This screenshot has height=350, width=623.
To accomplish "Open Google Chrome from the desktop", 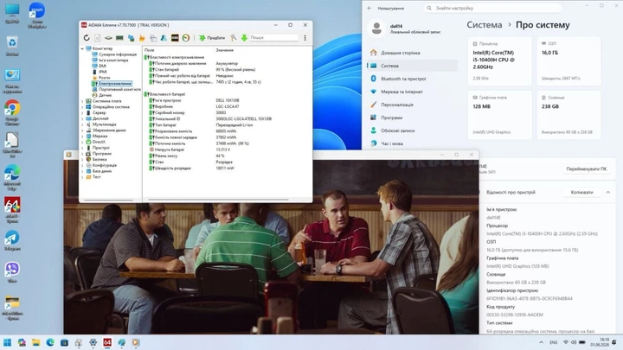I will pyautogui.click(x=12, y=112).
